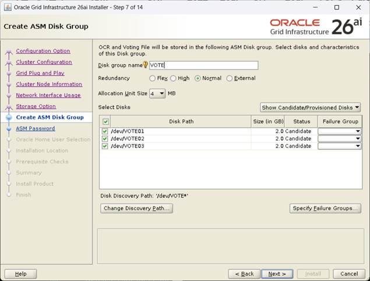
Task: Select Flex redundancy option
Action: point(152,78)
